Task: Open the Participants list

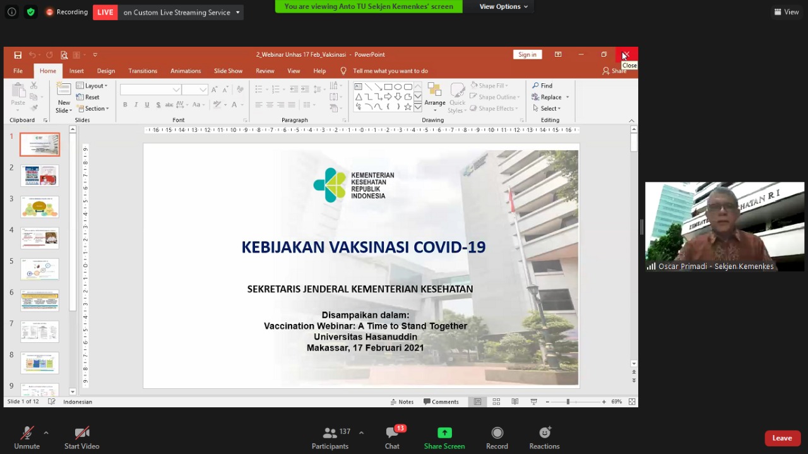Action: (x=330, y=438)
